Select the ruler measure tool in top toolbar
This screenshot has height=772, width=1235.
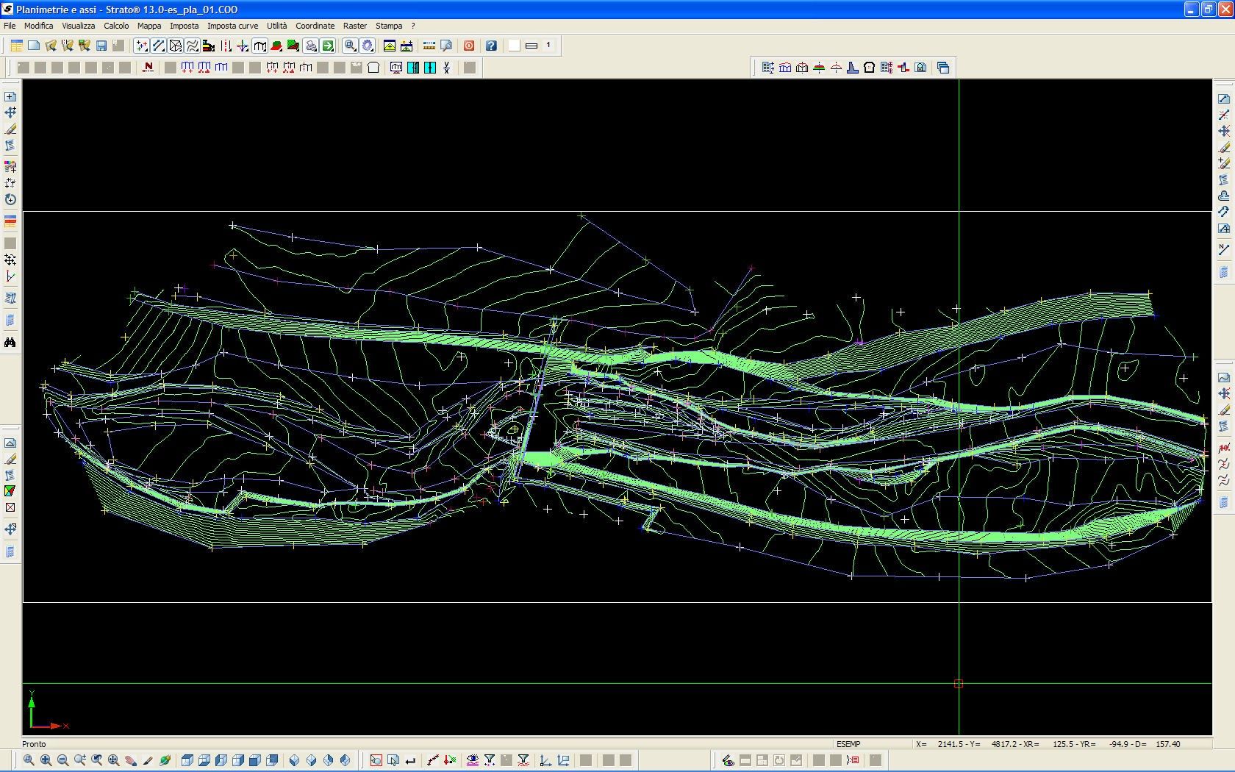[x=429, y=46]
